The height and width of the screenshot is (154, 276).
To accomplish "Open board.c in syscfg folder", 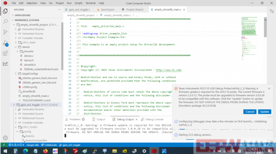I will point(30,136).
